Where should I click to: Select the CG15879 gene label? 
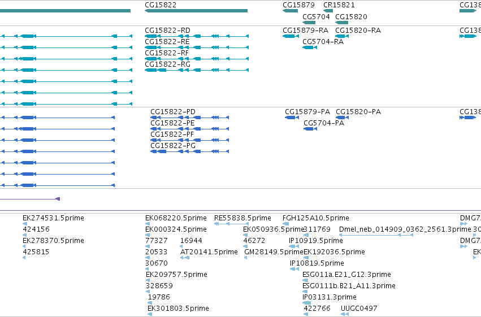point(298,5)
